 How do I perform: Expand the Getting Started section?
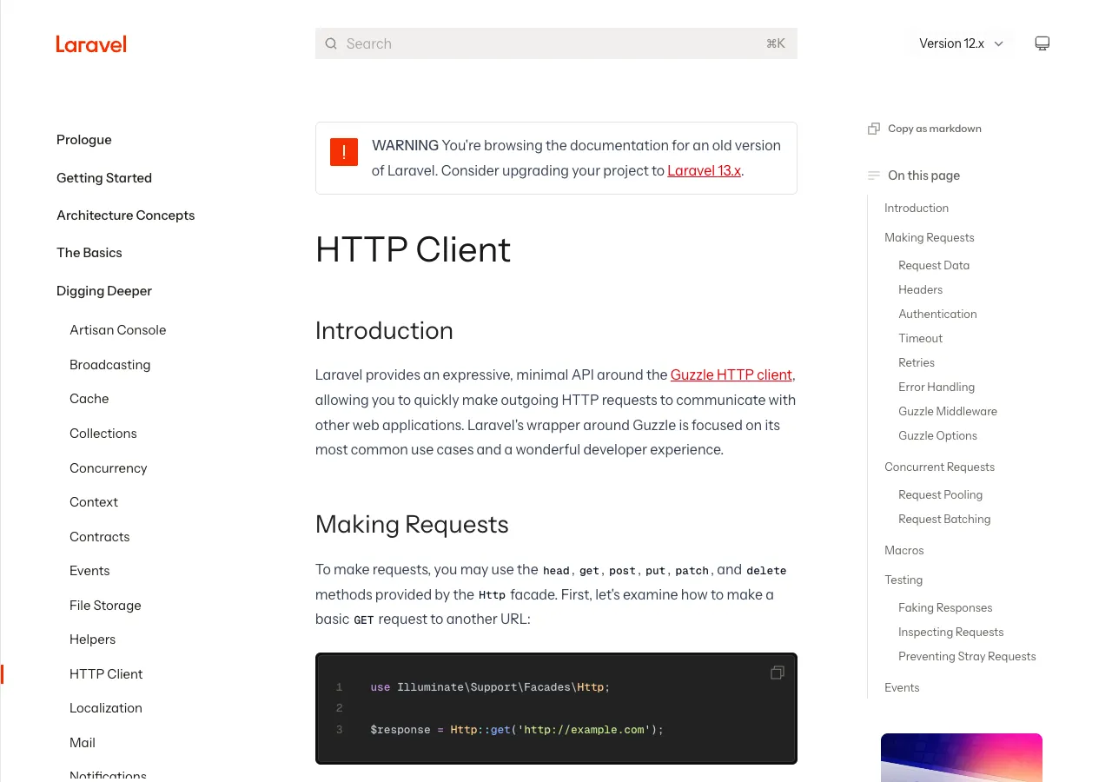click(x=104, y=178)
